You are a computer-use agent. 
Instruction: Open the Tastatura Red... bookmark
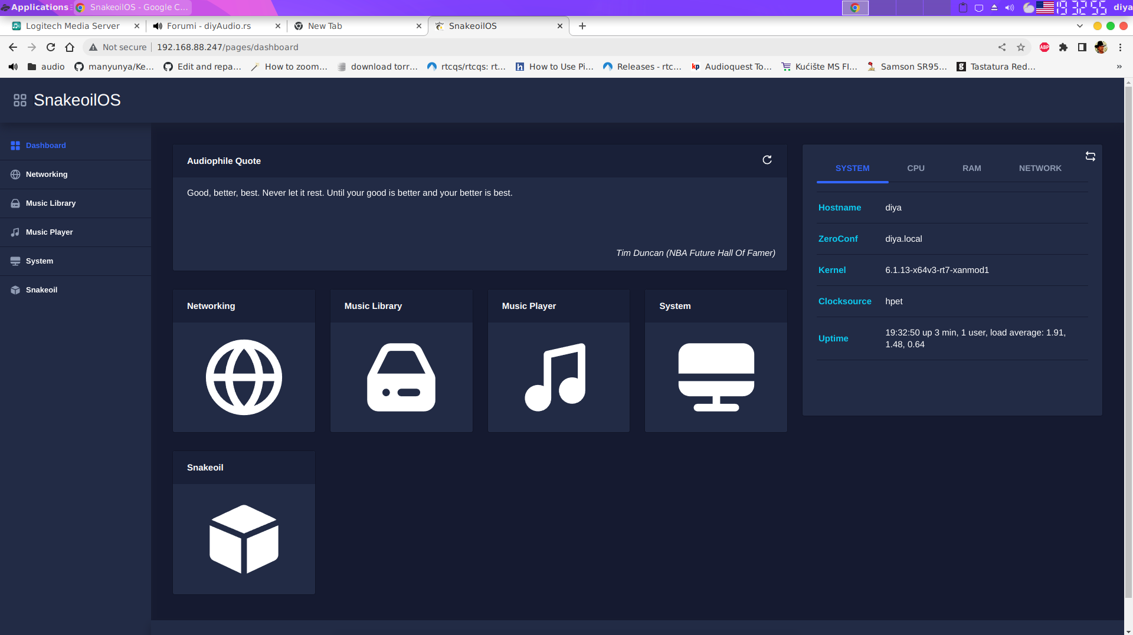(996, 67)
